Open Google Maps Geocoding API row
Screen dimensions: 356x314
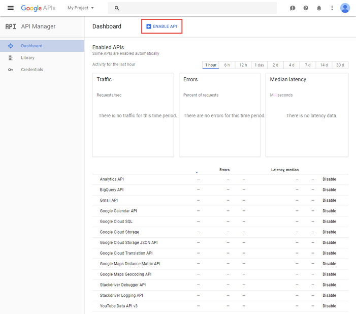pos(220,274)
